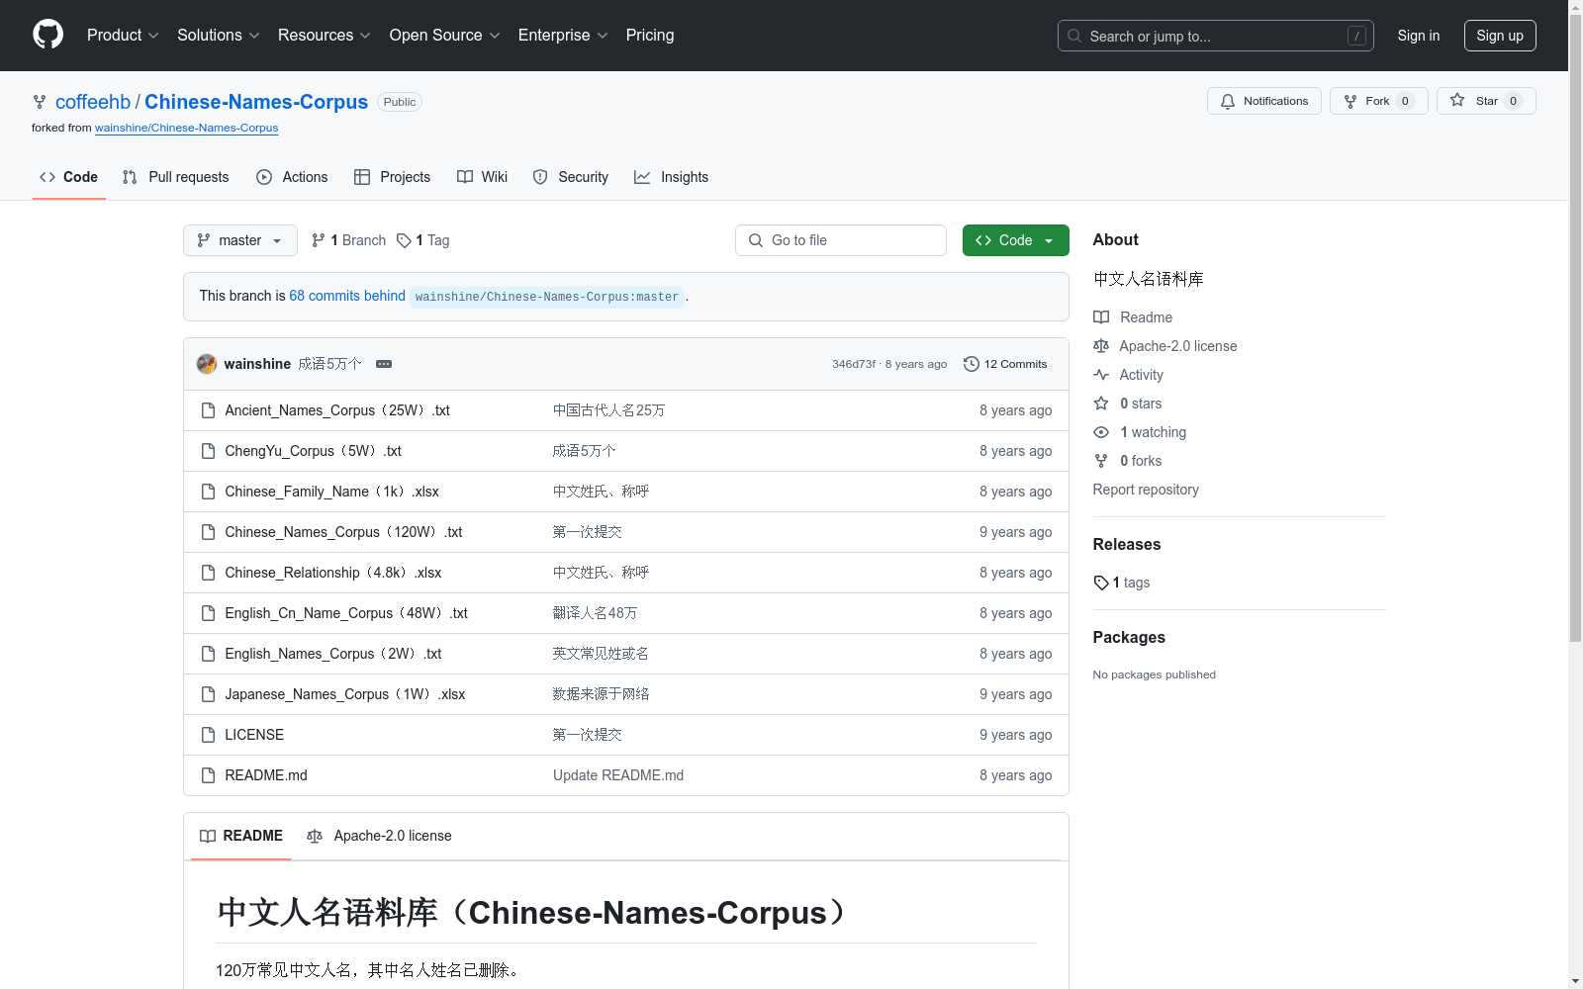Screen dimensions: 1583x989
Task: Open the wainshine/Chinese-Names-Corpus forked-from link
Action: point(186,128)
